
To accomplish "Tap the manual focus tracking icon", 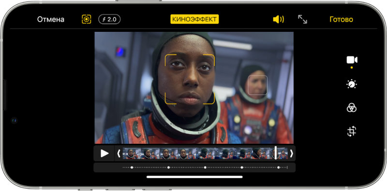I will click(87, 19).
